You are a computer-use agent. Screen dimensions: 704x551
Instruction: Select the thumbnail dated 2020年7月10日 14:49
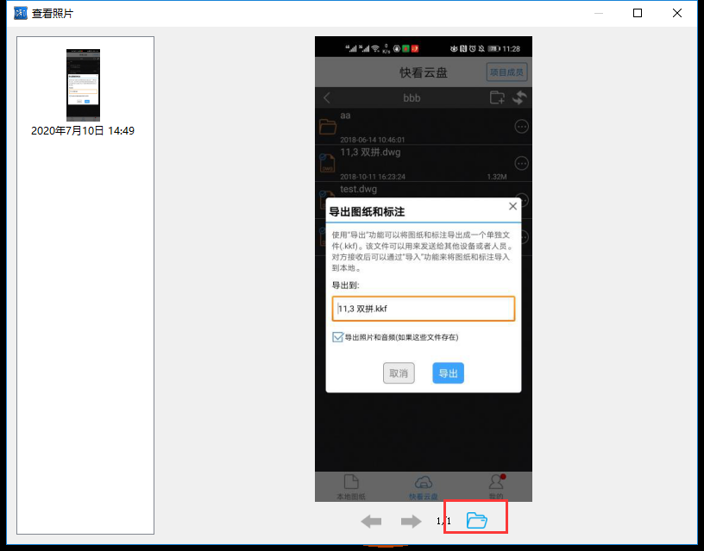[x=83, y=85]
